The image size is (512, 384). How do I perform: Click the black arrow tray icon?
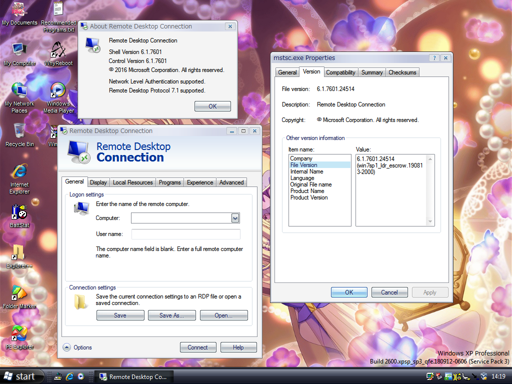[475, 376]
